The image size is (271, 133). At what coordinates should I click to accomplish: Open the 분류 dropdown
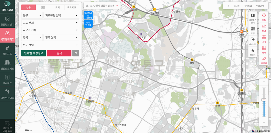pos(32,15)
